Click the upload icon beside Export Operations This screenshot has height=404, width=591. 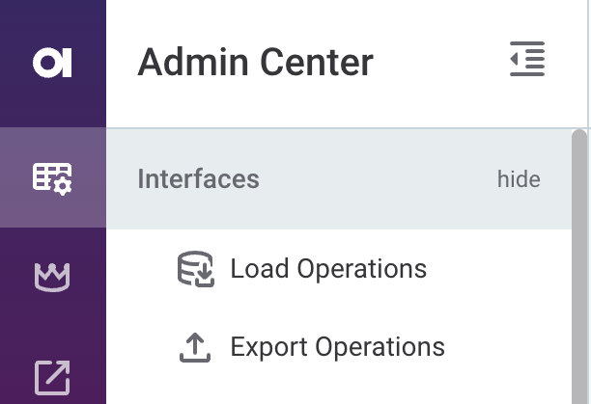(x=196, y=347)
